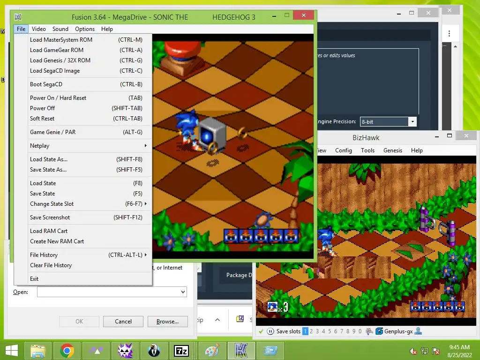Click the network tray icon
The height and width of the screenshot is (360, 480).
pos(425,351)
